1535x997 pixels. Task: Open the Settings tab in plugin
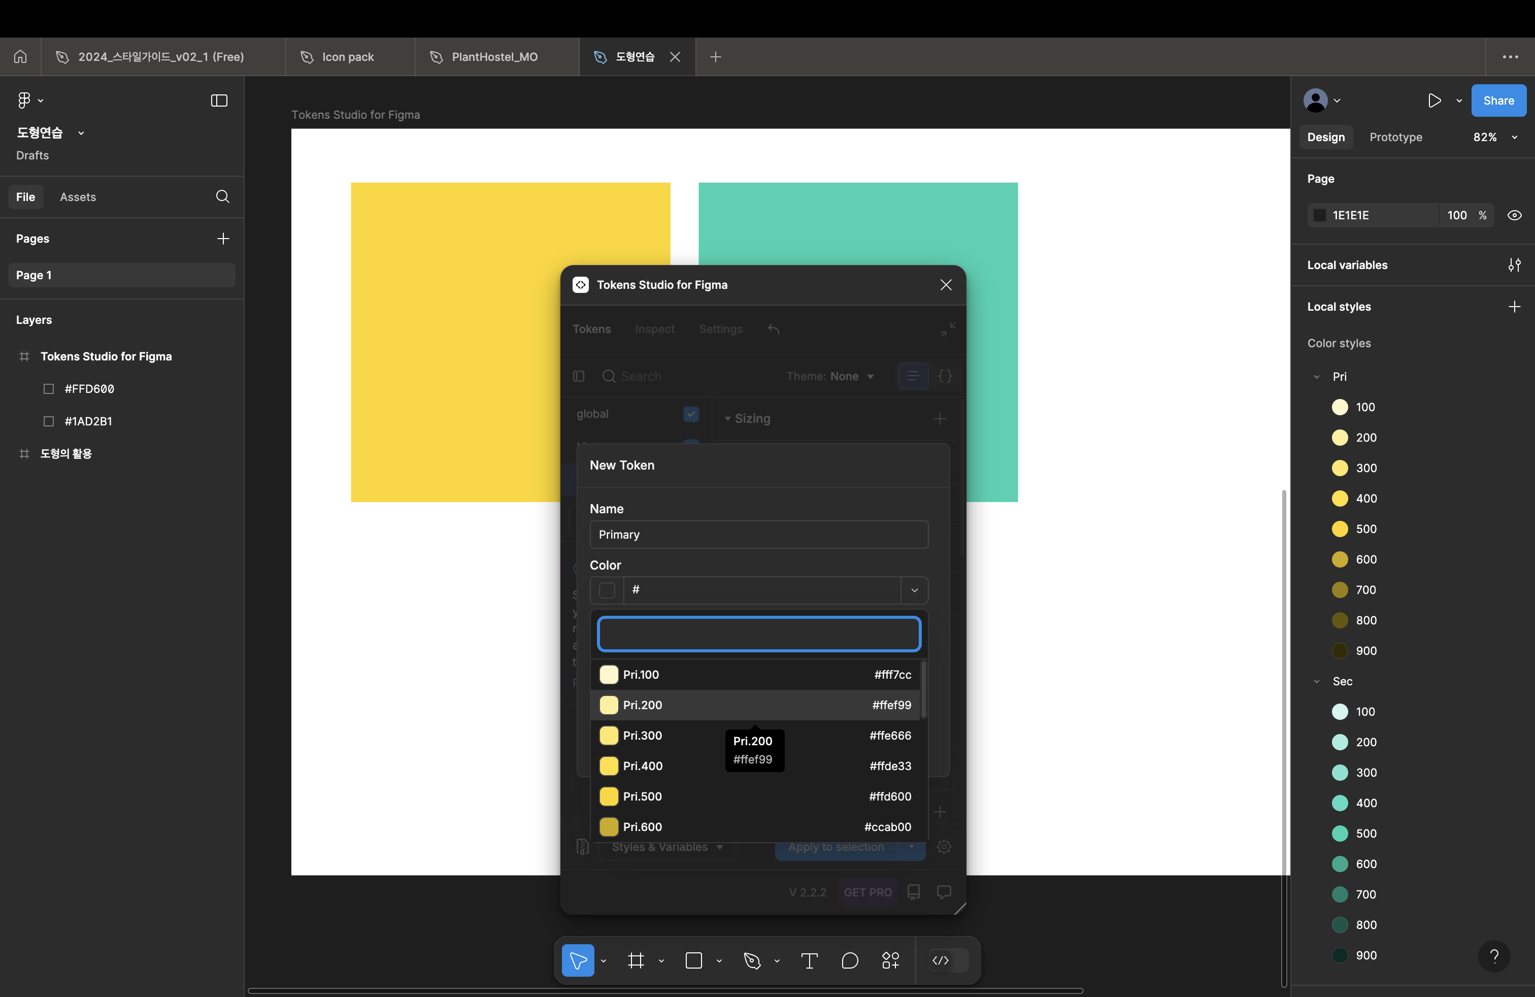tap(720, 329)
